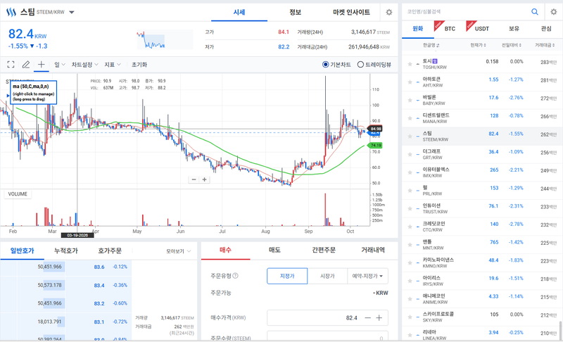The image size is (563, 342).
Task: Switch to the 정보 tab
Action: point(295,12)
